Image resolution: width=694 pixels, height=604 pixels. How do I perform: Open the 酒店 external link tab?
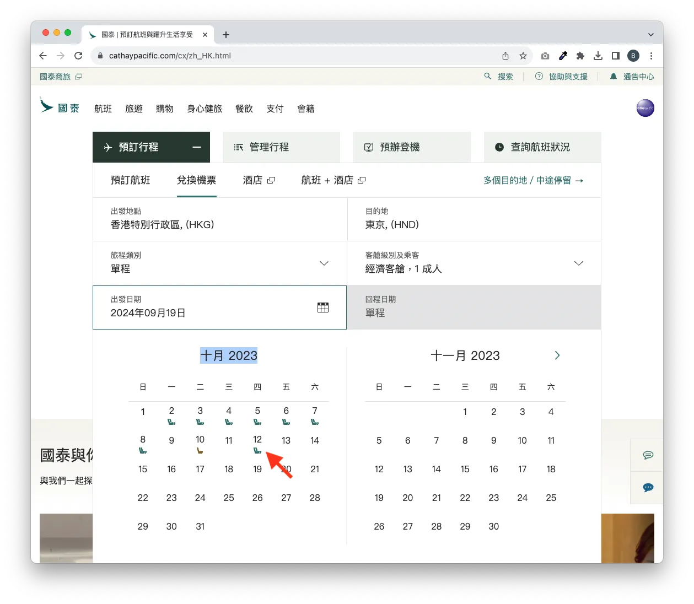[x=259, y=180]
